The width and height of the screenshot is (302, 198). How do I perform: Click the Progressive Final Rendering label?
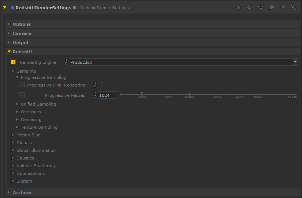[x=56, y=85]
